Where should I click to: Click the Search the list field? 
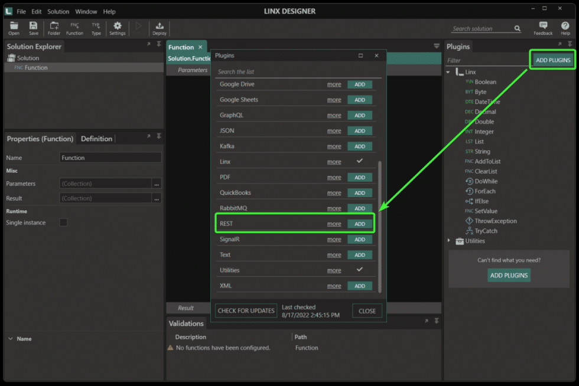click(x=298, y=71)
